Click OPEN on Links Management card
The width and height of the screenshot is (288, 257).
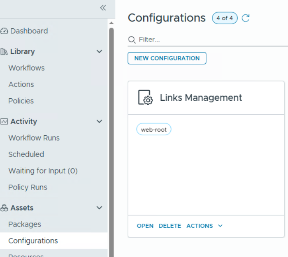[x=145, y=226]
